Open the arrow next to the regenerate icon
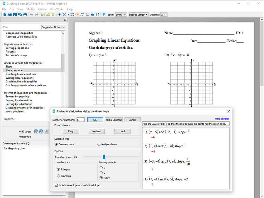264x198 pixels. pos(68,15)
